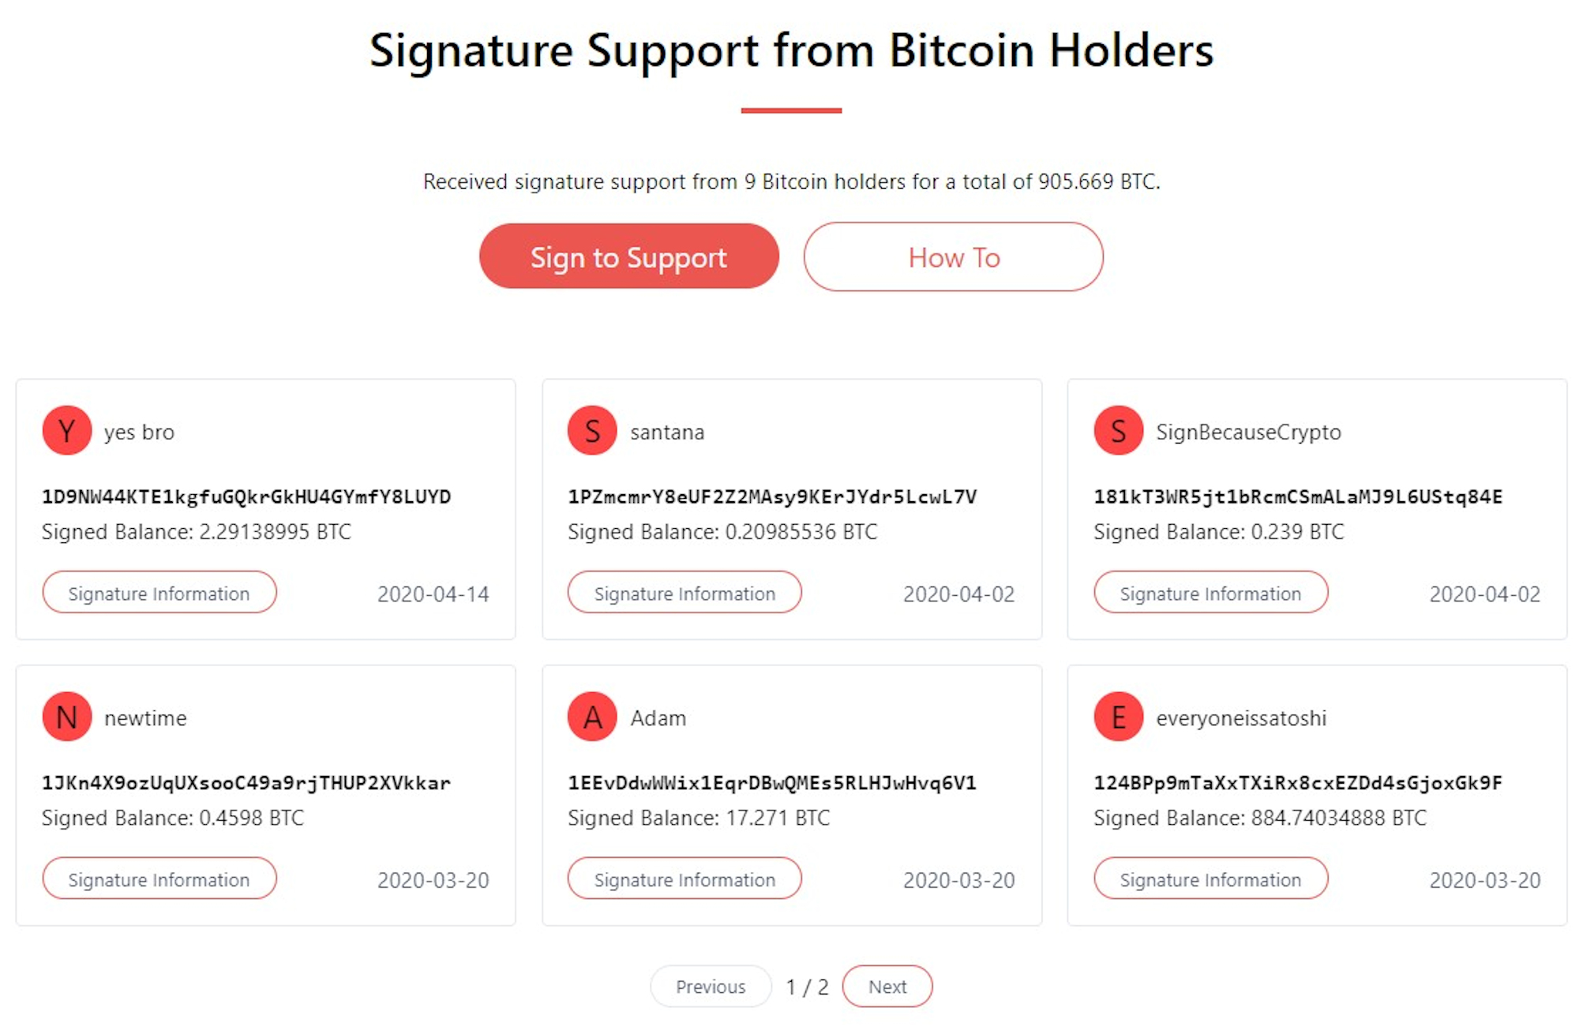Click the red Y avatar for yes bro

(67, 431)
